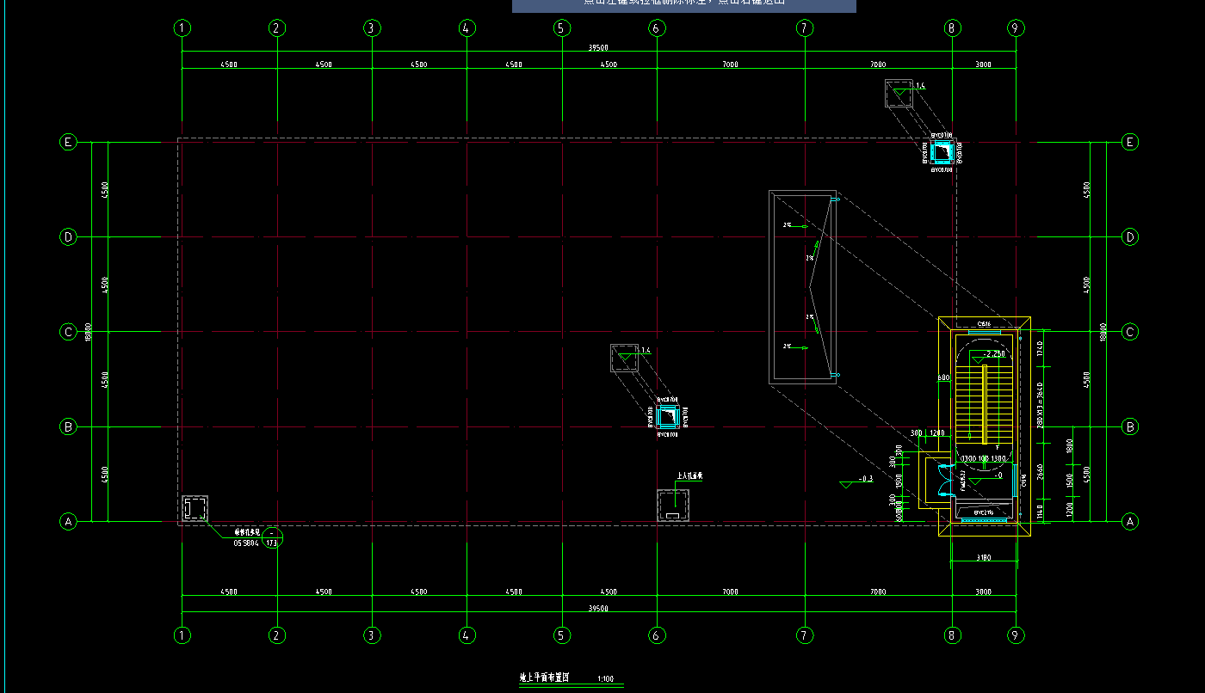
Task: Click the right overall dimension 18800
Action: pos(1104,331)
